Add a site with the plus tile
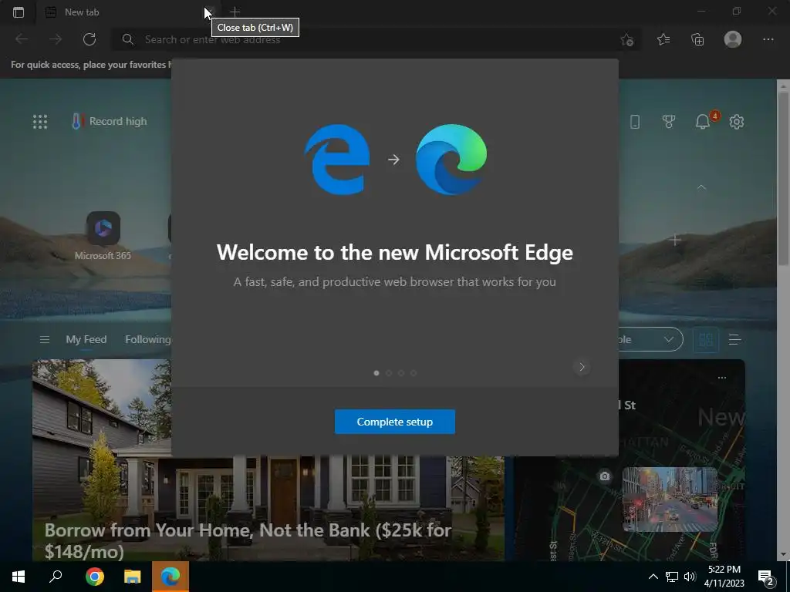 tap(675, 240)
